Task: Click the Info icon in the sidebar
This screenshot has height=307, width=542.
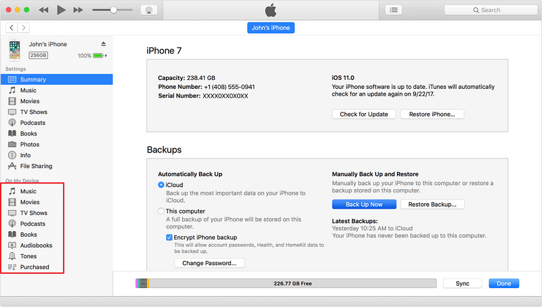Action: (12, 155)
